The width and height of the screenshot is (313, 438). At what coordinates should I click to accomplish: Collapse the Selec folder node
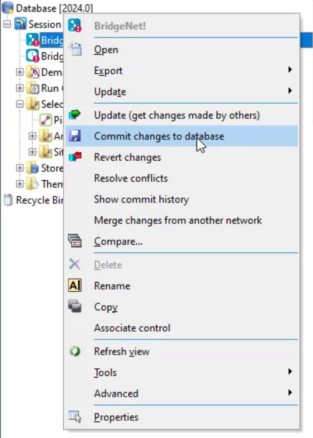coord(20,104)
